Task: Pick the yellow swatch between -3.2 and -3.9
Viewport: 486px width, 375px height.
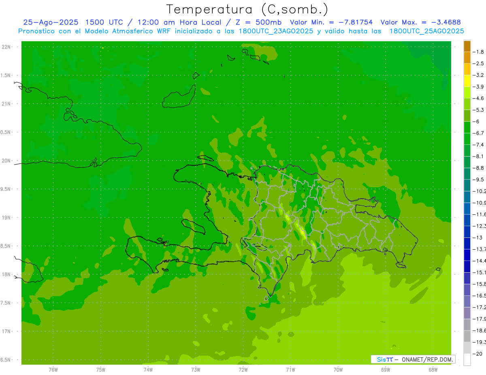Action: pos(467,81)
